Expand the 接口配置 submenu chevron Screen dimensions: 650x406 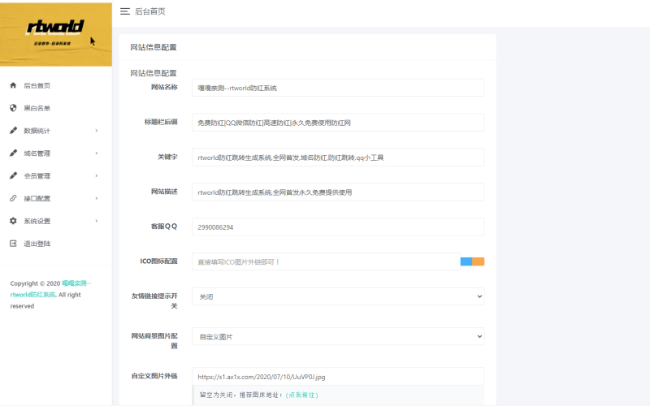pyautogui.click(x=97, y=198)
